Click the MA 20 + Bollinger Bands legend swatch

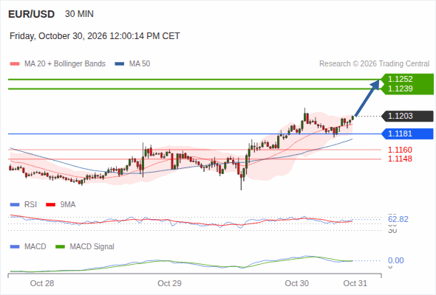pyautogui.click(x=15, y=64)
